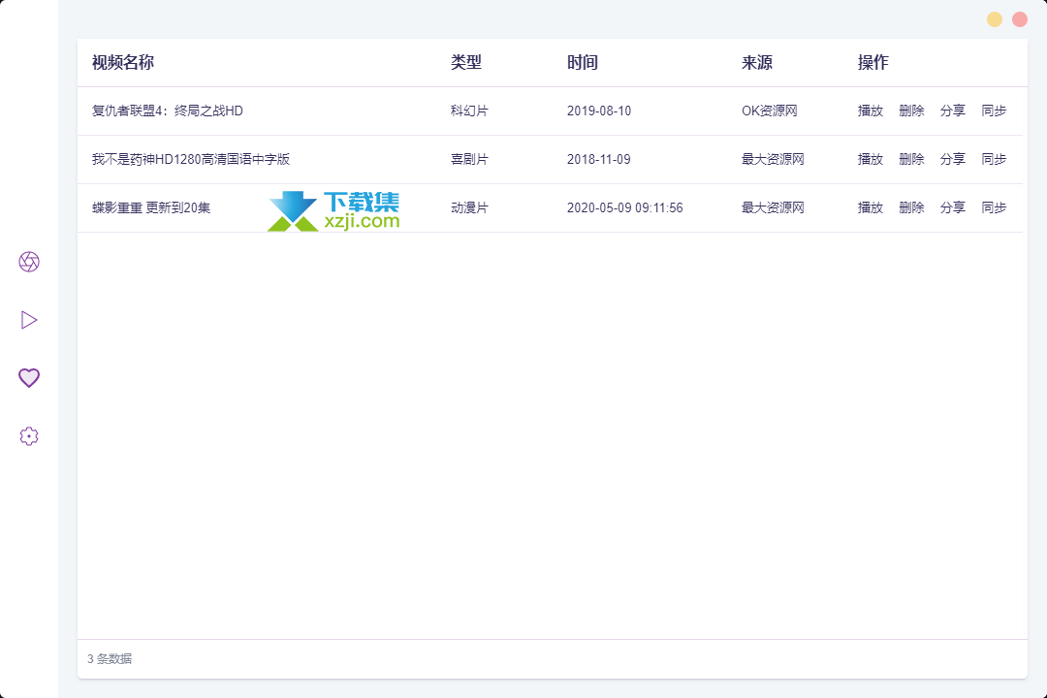Click the red close window button
Image resolution: width=1047 pixels, height=698 pixels.
[1020, 19]
